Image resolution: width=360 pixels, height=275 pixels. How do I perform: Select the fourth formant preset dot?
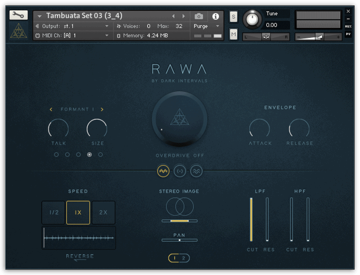(x=89, y=154)
